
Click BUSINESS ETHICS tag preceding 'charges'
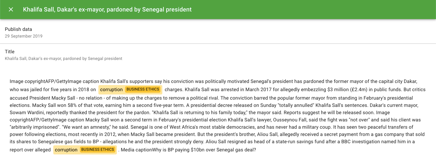coord(143,89)
